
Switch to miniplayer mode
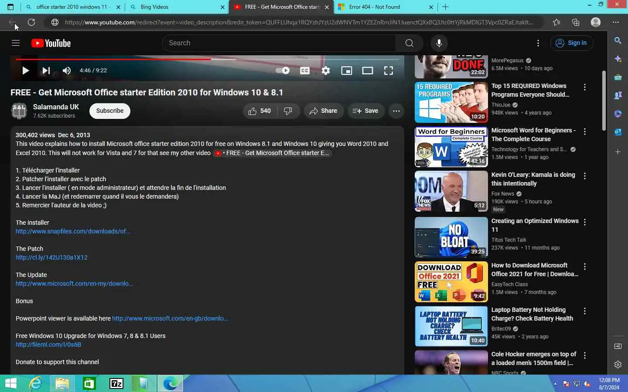click(347, 71)
